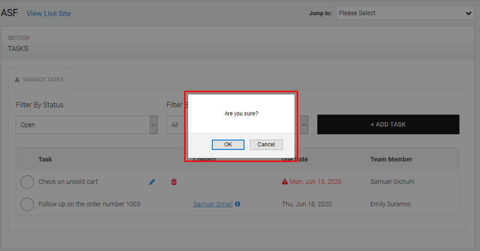The height and width of the screenshot is (251, 480).
Task: Click the pencil edit icon for unsold cart task
Action: click(152, 182)
